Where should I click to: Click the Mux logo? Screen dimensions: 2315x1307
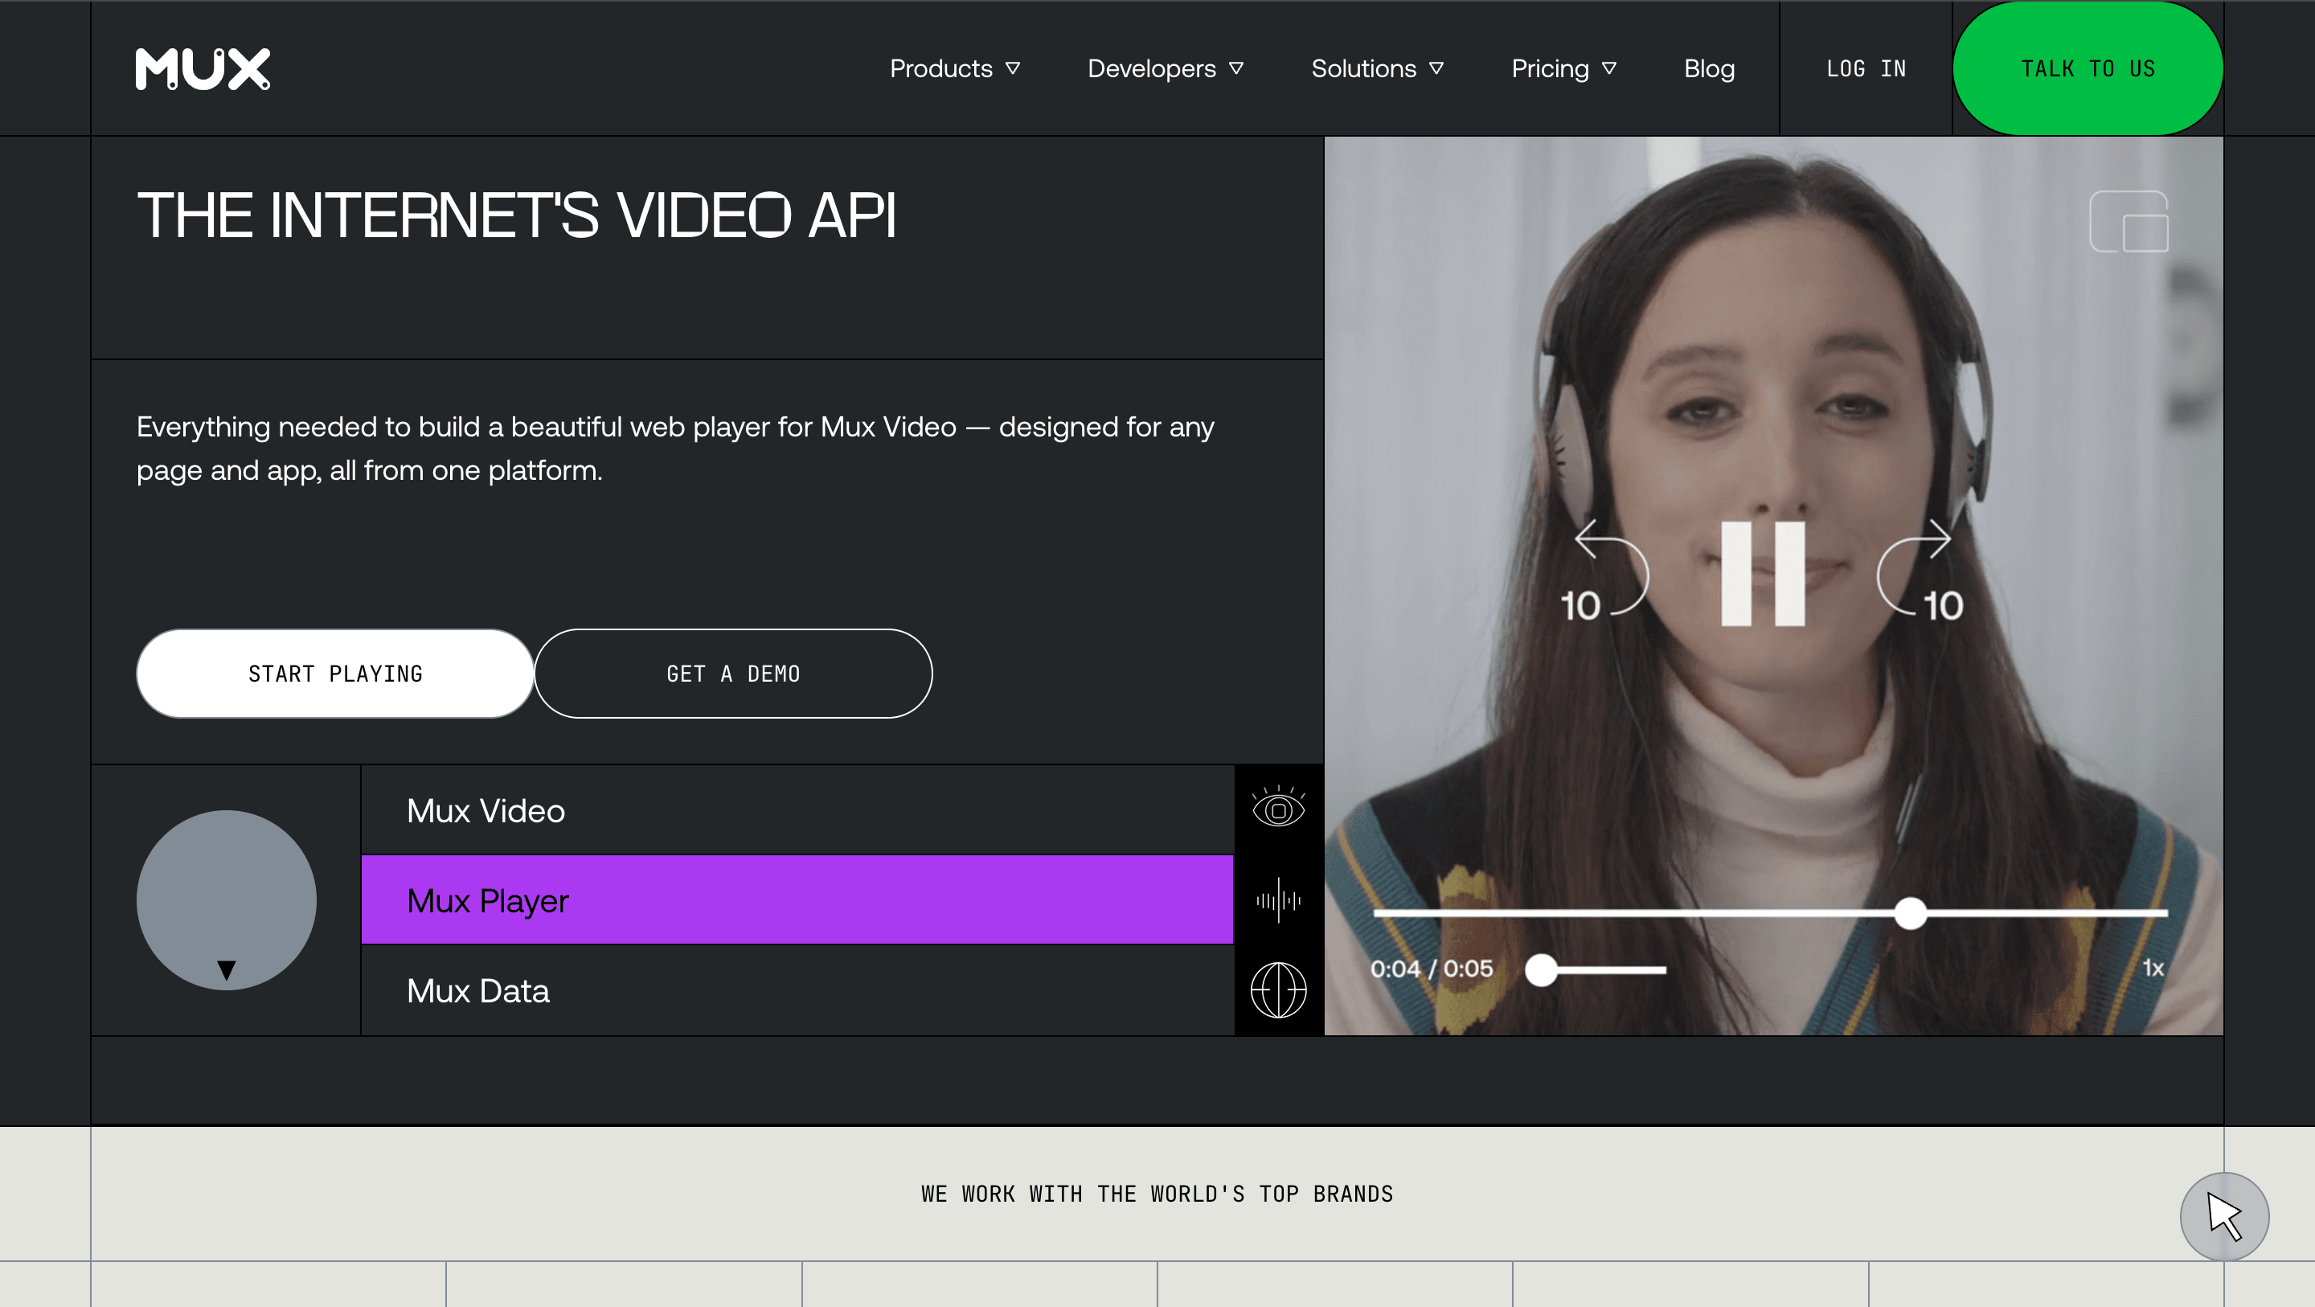[203, 69]
